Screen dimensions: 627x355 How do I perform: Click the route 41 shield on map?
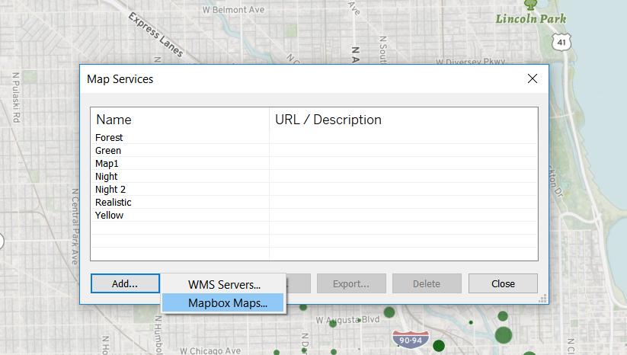(x=561, y=43)
